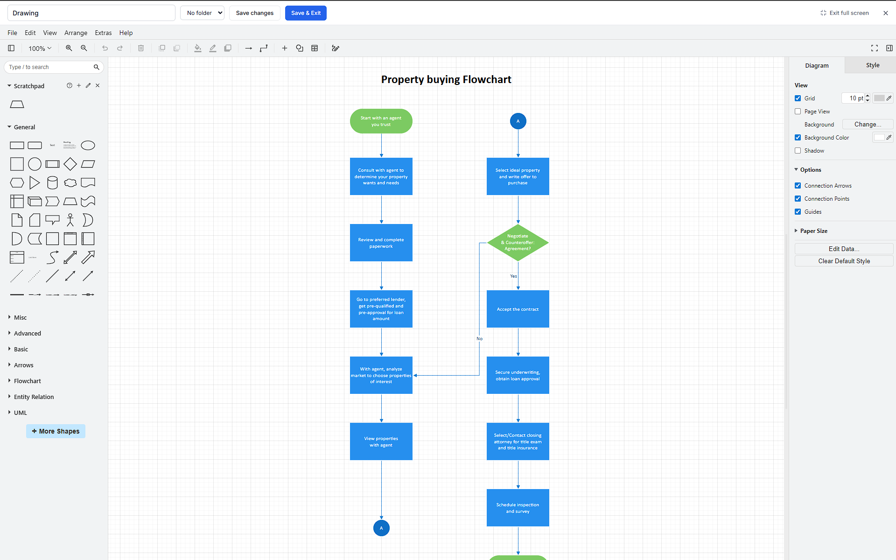Screen dimensions: 896x560
Task: Click the delete trash icon
Action: click(141, 48)
